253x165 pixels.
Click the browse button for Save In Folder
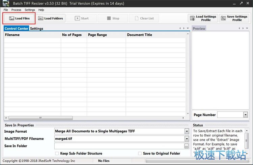pyautogui.click(x=186, y=146)
